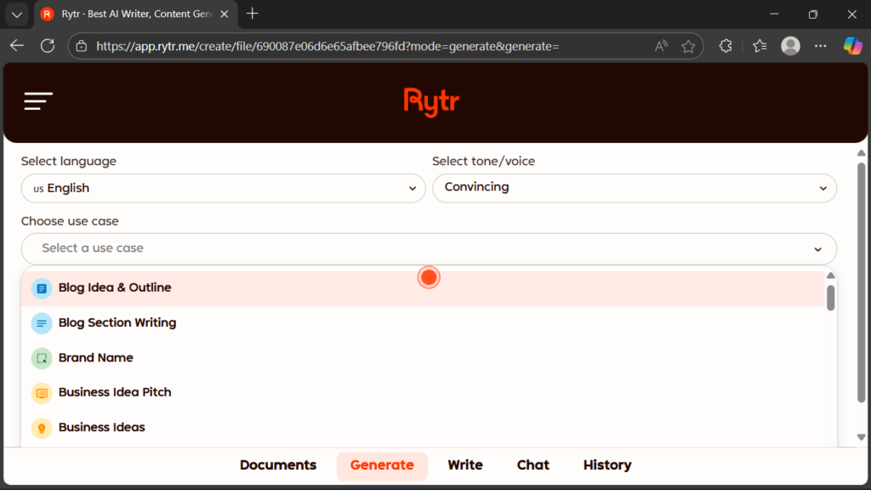Screen dimensions: 871x490
Task: Click the browser profile avatar
Action: 790,46
